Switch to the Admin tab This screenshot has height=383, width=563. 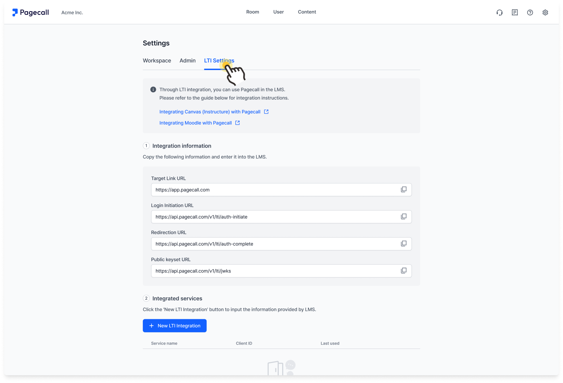coord(188,61)
